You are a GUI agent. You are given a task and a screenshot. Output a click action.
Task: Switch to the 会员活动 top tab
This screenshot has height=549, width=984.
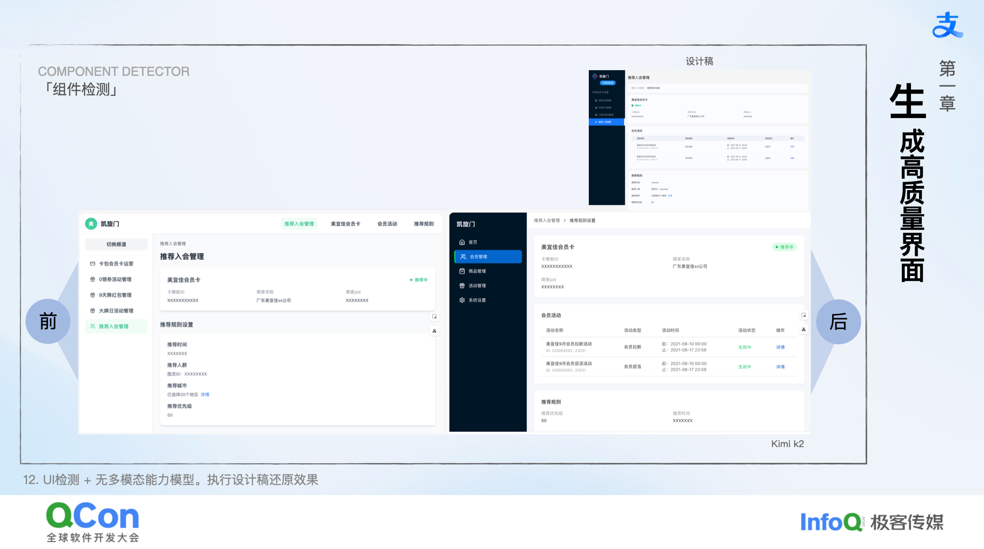pos(387,224)
